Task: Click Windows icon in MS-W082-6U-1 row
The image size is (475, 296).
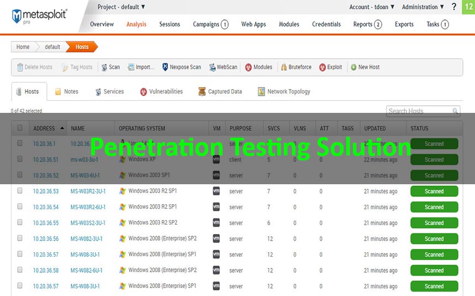Action: coord(123,270)
